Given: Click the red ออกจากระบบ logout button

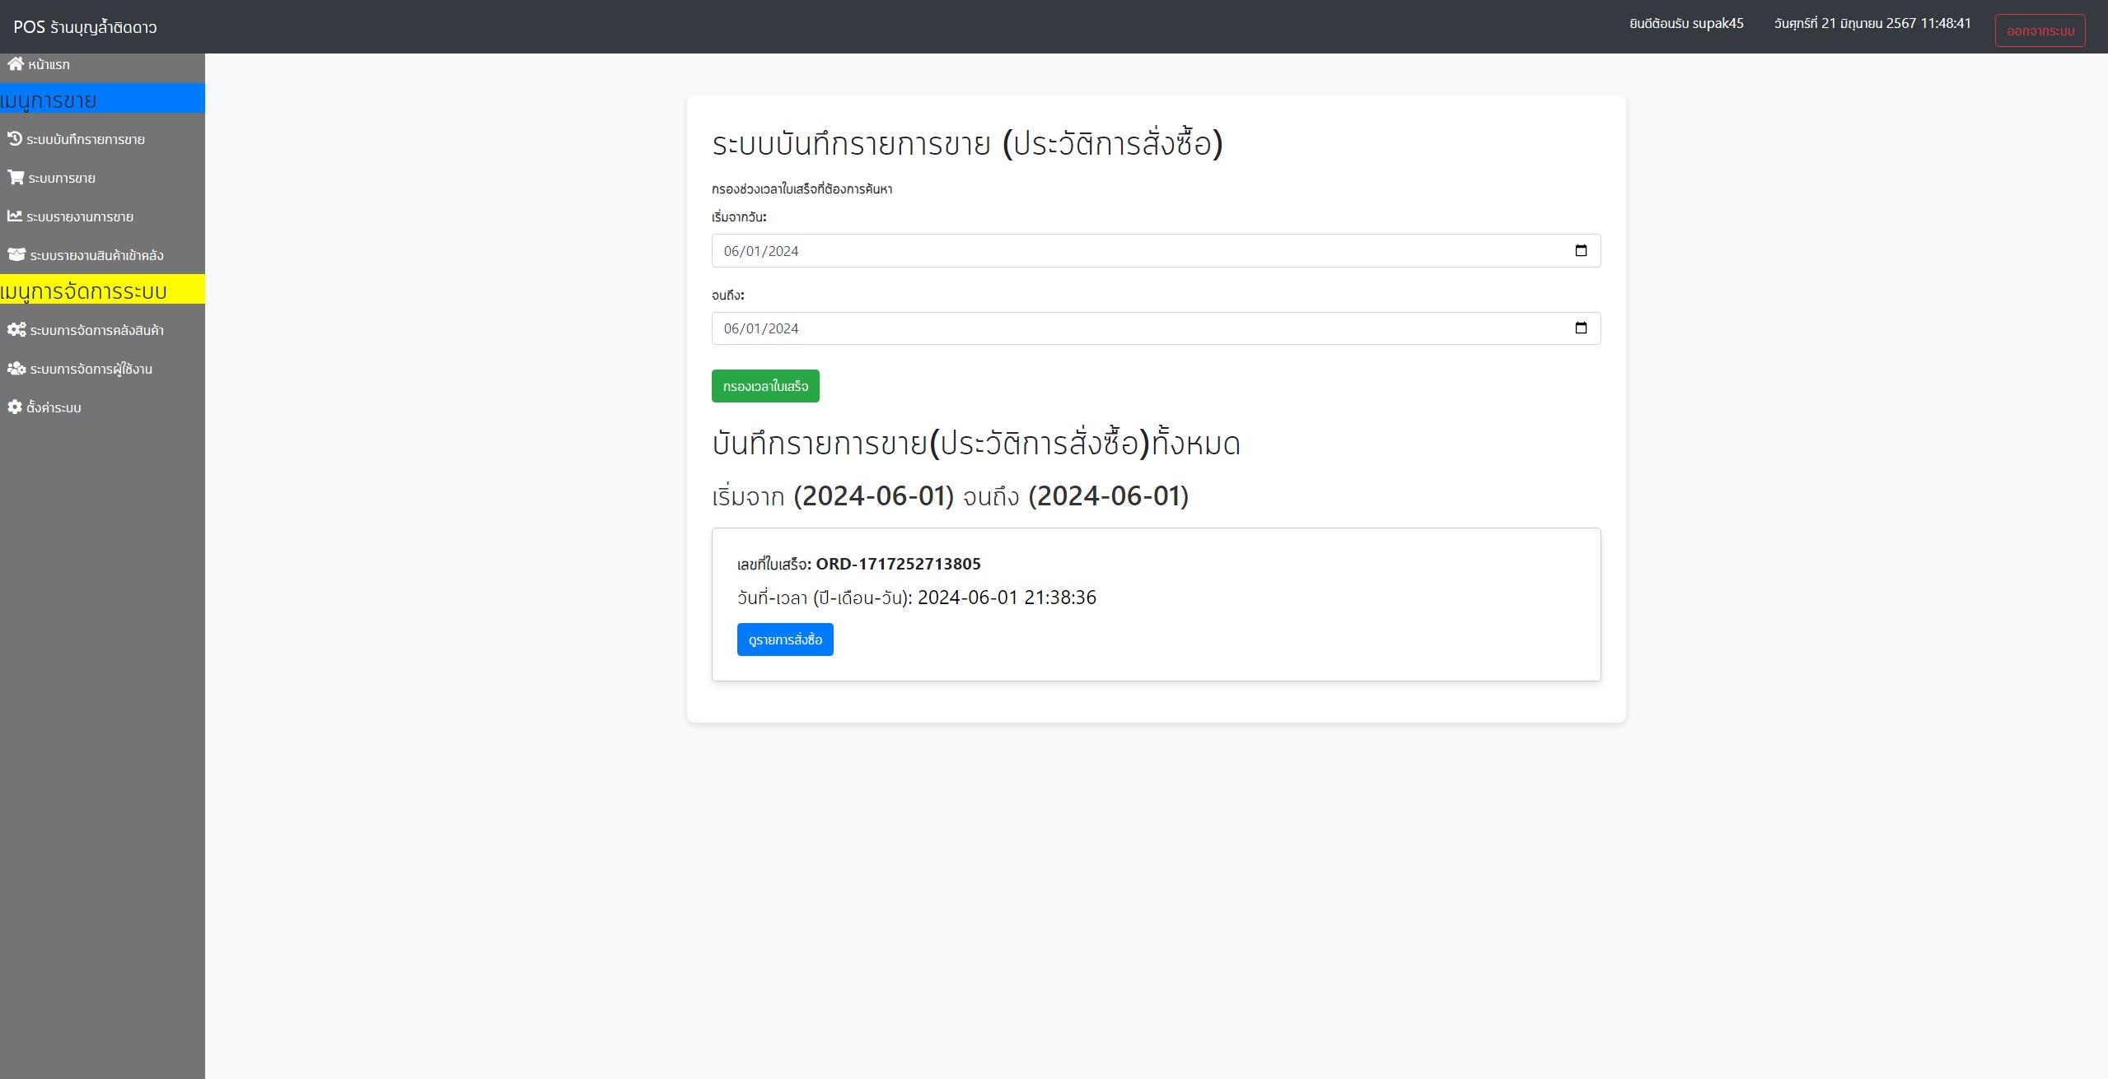Looking at the screenshot, I should (2039, 30).
